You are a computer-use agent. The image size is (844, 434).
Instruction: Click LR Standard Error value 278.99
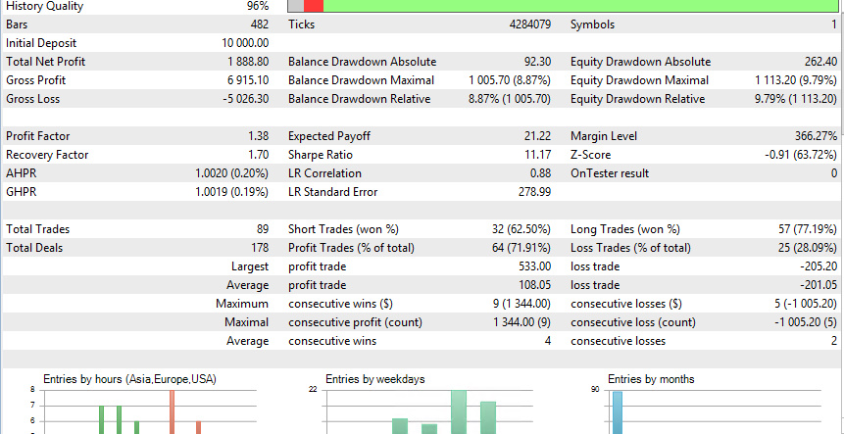(535, 192)
